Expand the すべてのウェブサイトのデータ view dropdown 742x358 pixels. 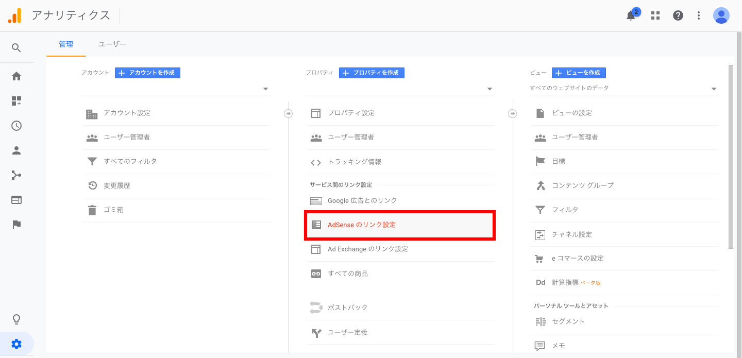(624, 89)
